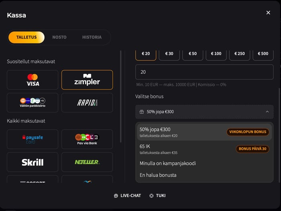
Task: Select the €30 preset amount
Action: (169, 55)
